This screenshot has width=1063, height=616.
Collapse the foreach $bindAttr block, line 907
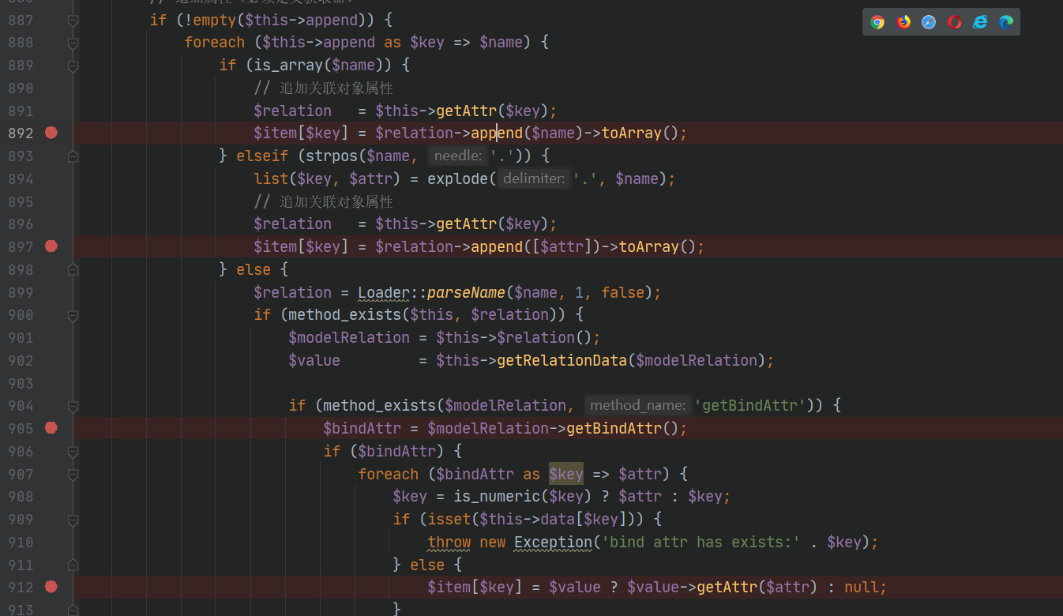point(73,475)
